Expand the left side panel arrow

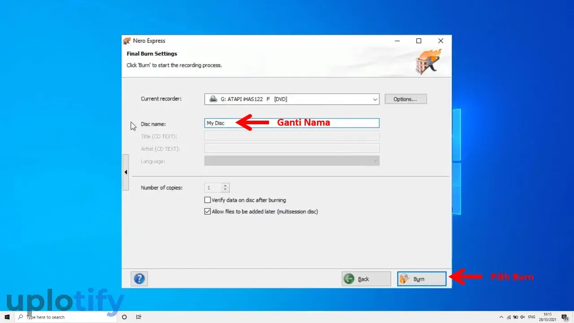click(126, 172)
